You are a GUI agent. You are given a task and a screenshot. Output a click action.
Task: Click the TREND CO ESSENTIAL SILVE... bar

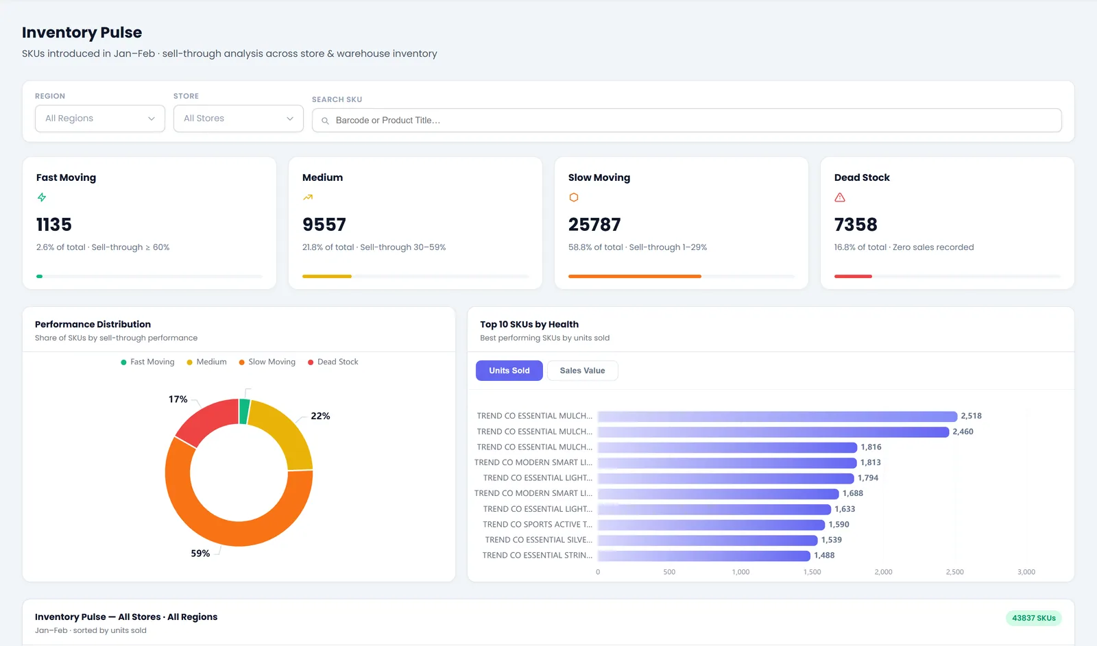pos(708,540)
